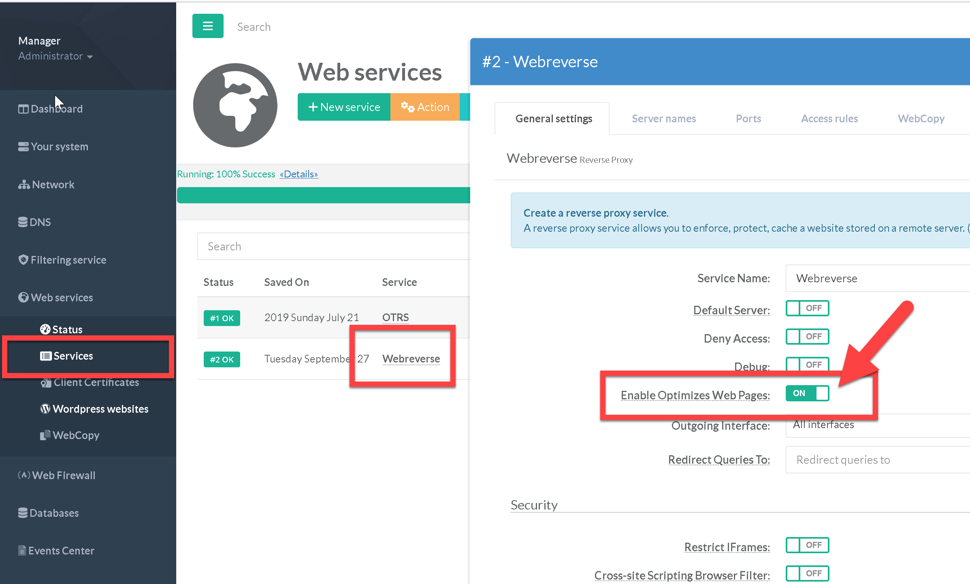This screenshot has width=970, height=584.
Task: Click the New service button
Action: pos(344,107)
